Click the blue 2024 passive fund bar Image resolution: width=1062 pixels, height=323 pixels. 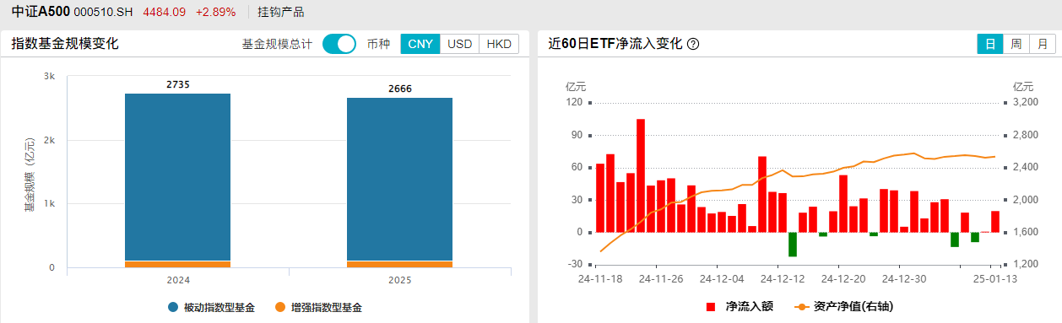pyautogui.click(x=177, y=177)
